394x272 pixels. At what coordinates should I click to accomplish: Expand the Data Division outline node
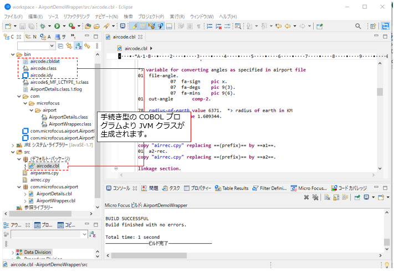point(13,252)
